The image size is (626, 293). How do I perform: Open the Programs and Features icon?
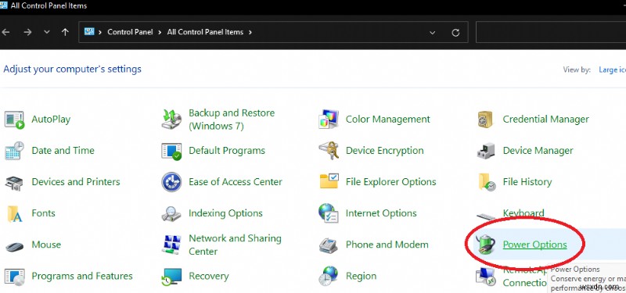coord(14,277)
